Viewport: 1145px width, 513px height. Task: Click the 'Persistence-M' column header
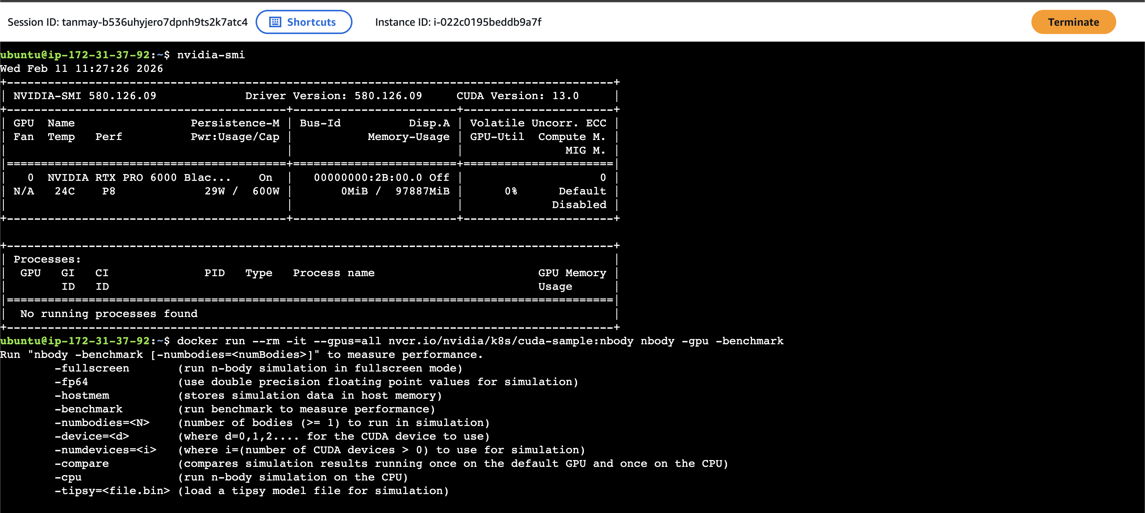pos(235,123)
